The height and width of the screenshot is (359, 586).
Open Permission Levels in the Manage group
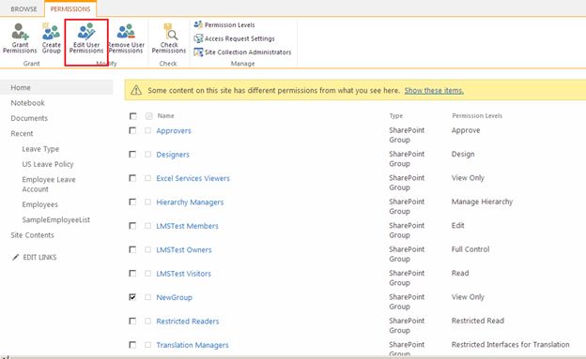coord(224,25)
